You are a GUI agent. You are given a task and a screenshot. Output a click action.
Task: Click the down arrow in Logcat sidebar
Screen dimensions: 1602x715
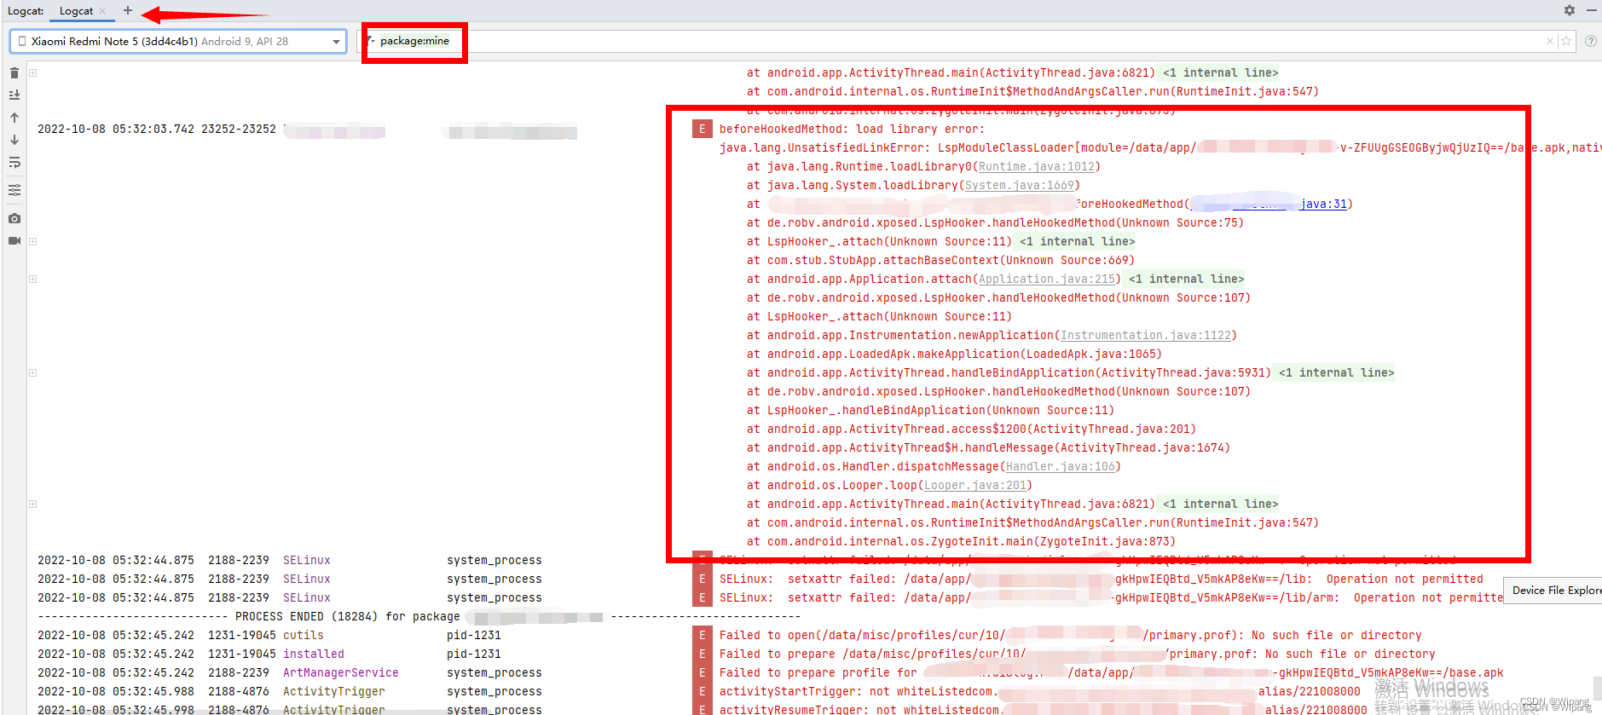(x=14, y=140)
